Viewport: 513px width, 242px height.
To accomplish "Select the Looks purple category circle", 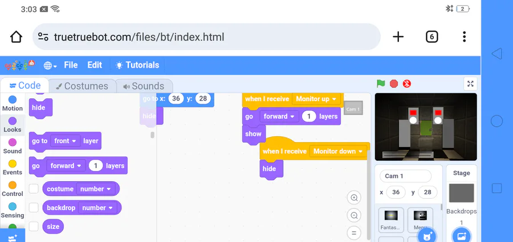I will [x=13, y=122].
